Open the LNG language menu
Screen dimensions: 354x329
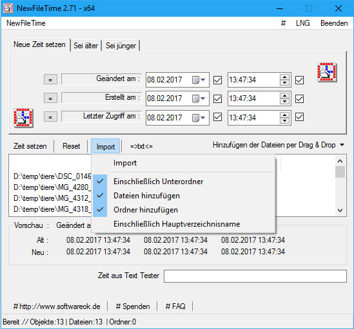point(303,23)
